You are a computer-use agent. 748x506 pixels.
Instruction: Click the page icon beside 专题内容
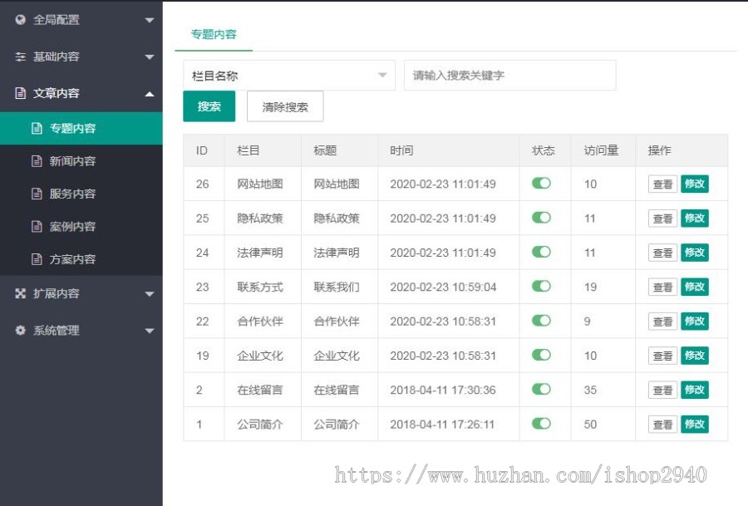pyautogui.click(x=37, y=128)
